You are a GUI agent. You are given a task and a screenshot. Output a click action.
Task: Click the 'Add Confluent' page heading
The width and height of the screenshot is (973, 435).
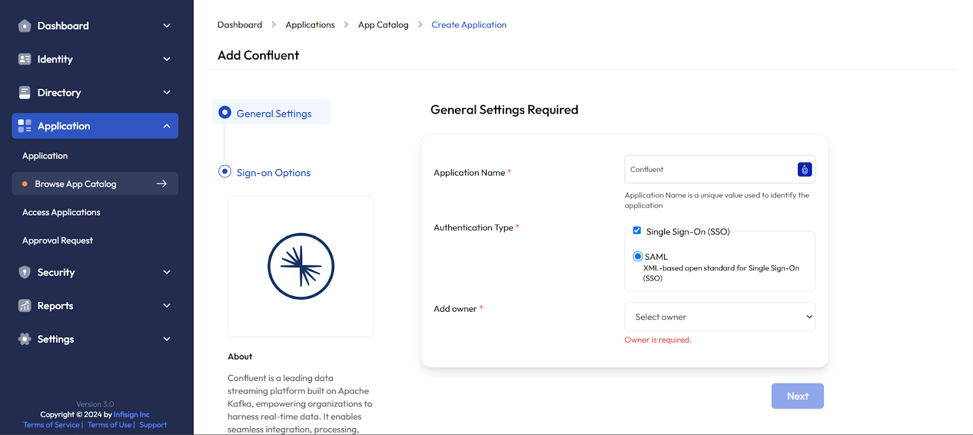(x=258, y=55)
